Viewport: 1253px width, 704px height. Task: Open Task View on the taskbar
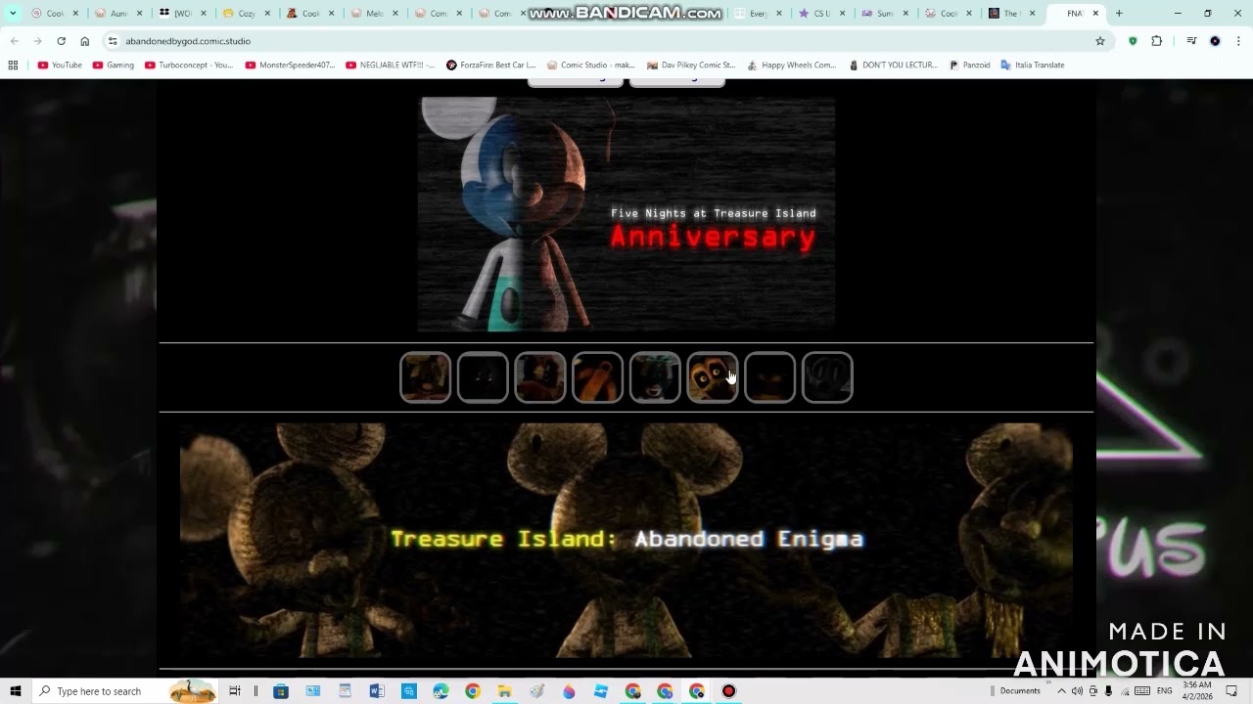pos(235,691)
